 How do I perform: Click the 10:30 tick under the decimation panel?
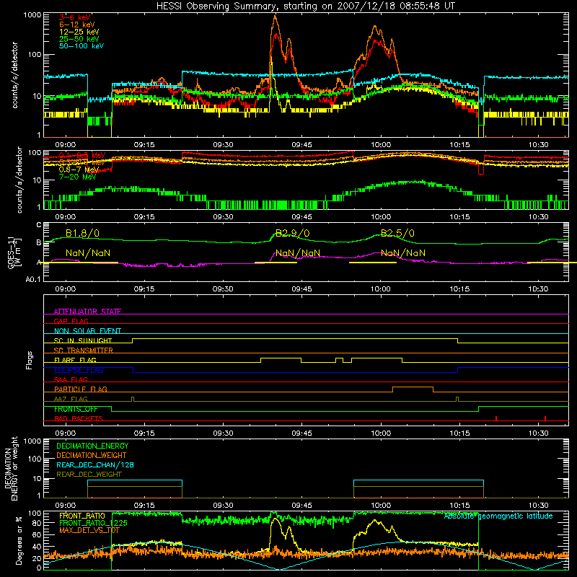pyautogui.click(x=538, y=506)
